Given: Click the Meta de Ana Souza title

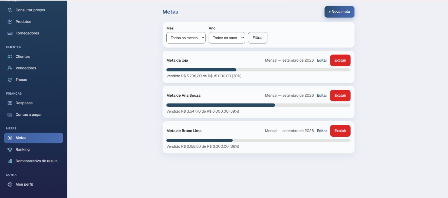Looking at the screenshot, I should click(x=183, y=95).
